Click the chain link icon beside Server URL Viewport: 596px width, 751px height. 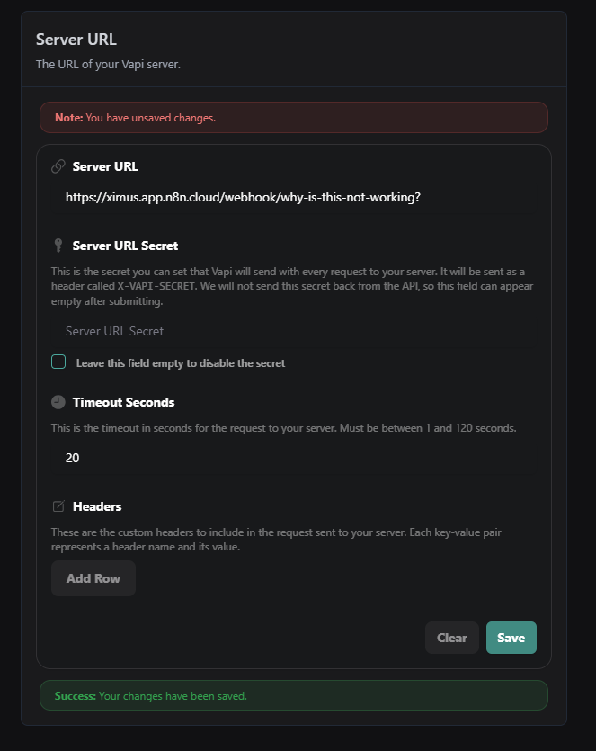click(x=58, y=165)
